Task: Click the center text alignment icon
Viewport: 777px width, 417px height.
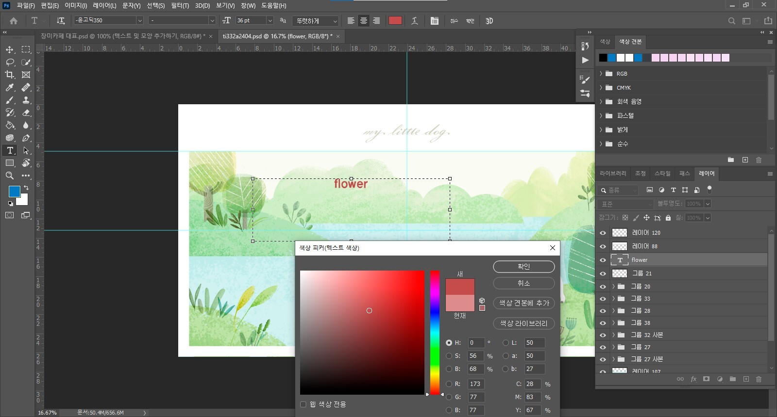Action: click(363, 21)
